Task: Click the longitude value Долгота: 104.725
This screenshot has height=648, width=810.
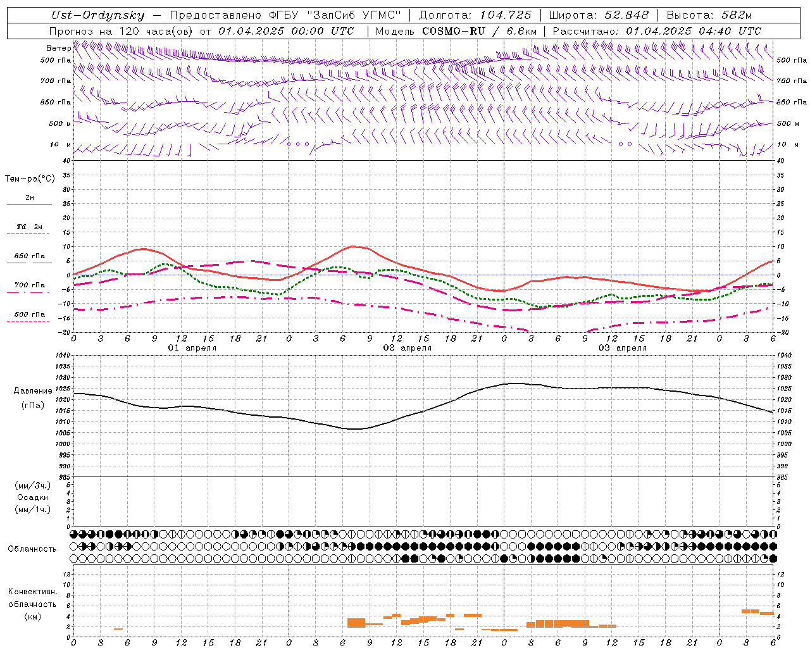Action: pos(475,15)
